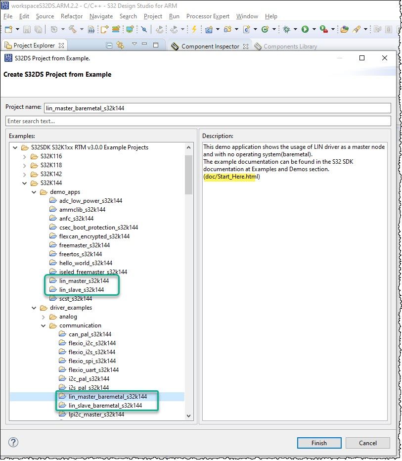Click the Finish button

[319, 443]
